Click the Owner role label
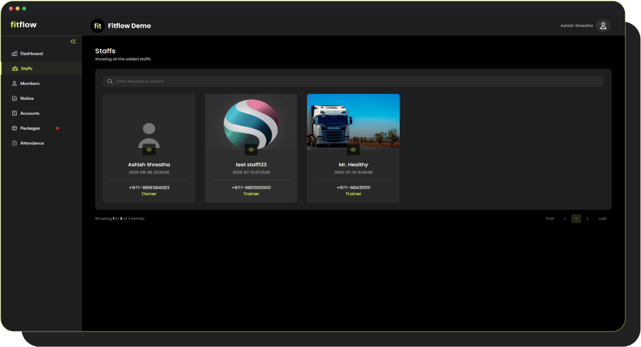 [x=149, y=194]
